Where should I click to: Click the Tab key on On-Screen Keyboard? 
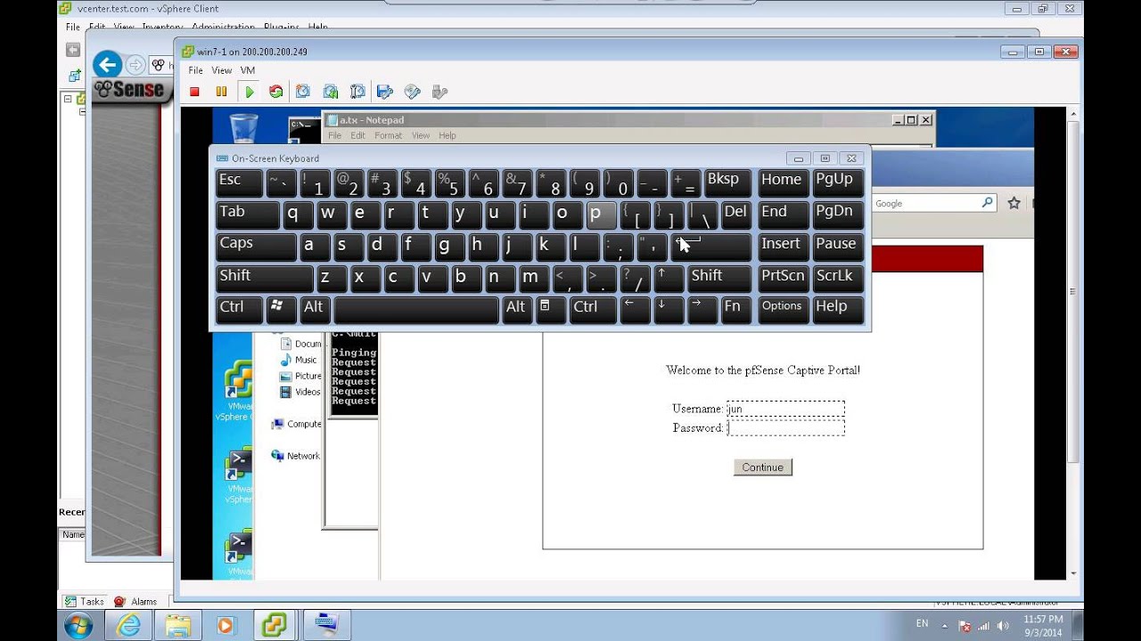pyautogui.click(x=248, y=215)
